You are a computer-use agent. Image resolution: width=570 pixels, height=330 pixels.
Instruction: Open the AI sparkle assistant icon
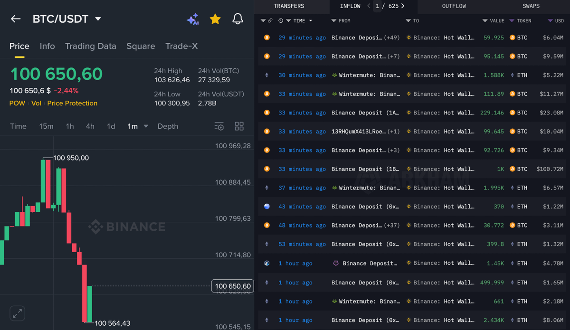(192, 19)
